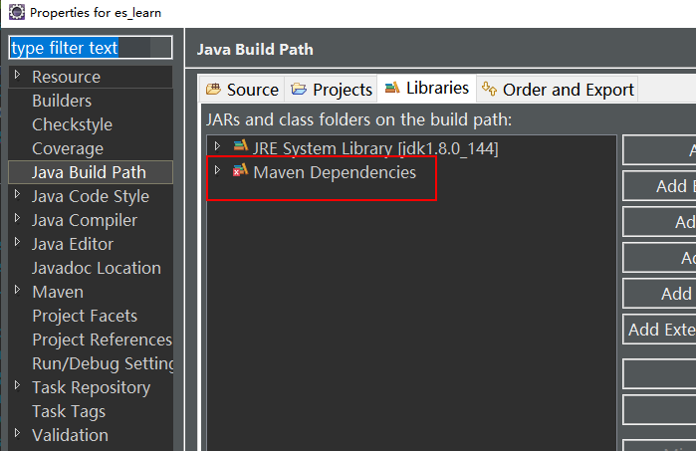Viewport: 696px width, 451px height.
Task: Expand the Java Compiler node
Action: pyautogui.click(x=17, y=218)
